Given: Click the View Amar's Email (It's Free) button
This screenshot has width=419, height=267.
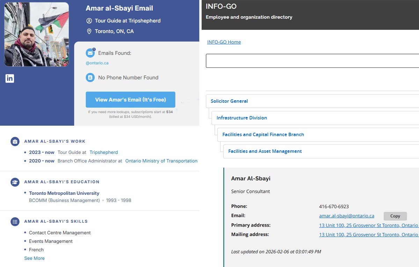Looking at the screenshot, I should pyautogui.click(x=131, y=100).
